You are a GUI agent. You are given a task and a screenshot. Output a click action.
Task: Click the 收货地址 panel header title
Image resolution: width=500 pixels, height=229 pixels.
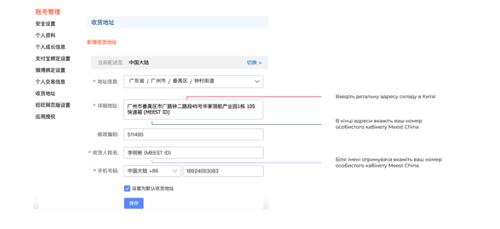[103, 23]
